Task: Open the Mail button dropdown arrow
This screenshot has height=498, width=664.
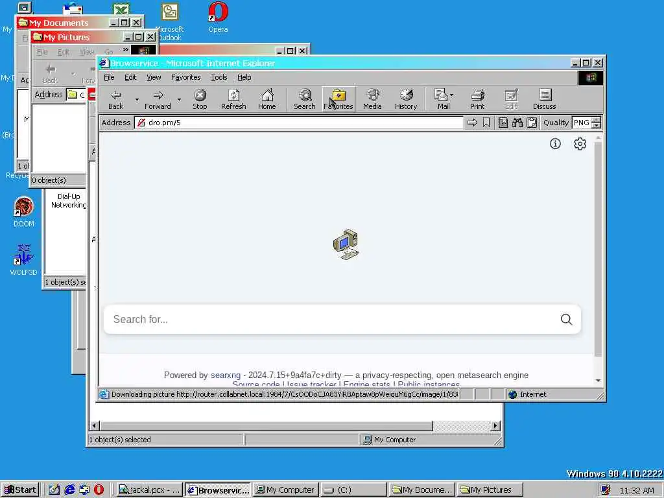Action: [x=452, y=95]
